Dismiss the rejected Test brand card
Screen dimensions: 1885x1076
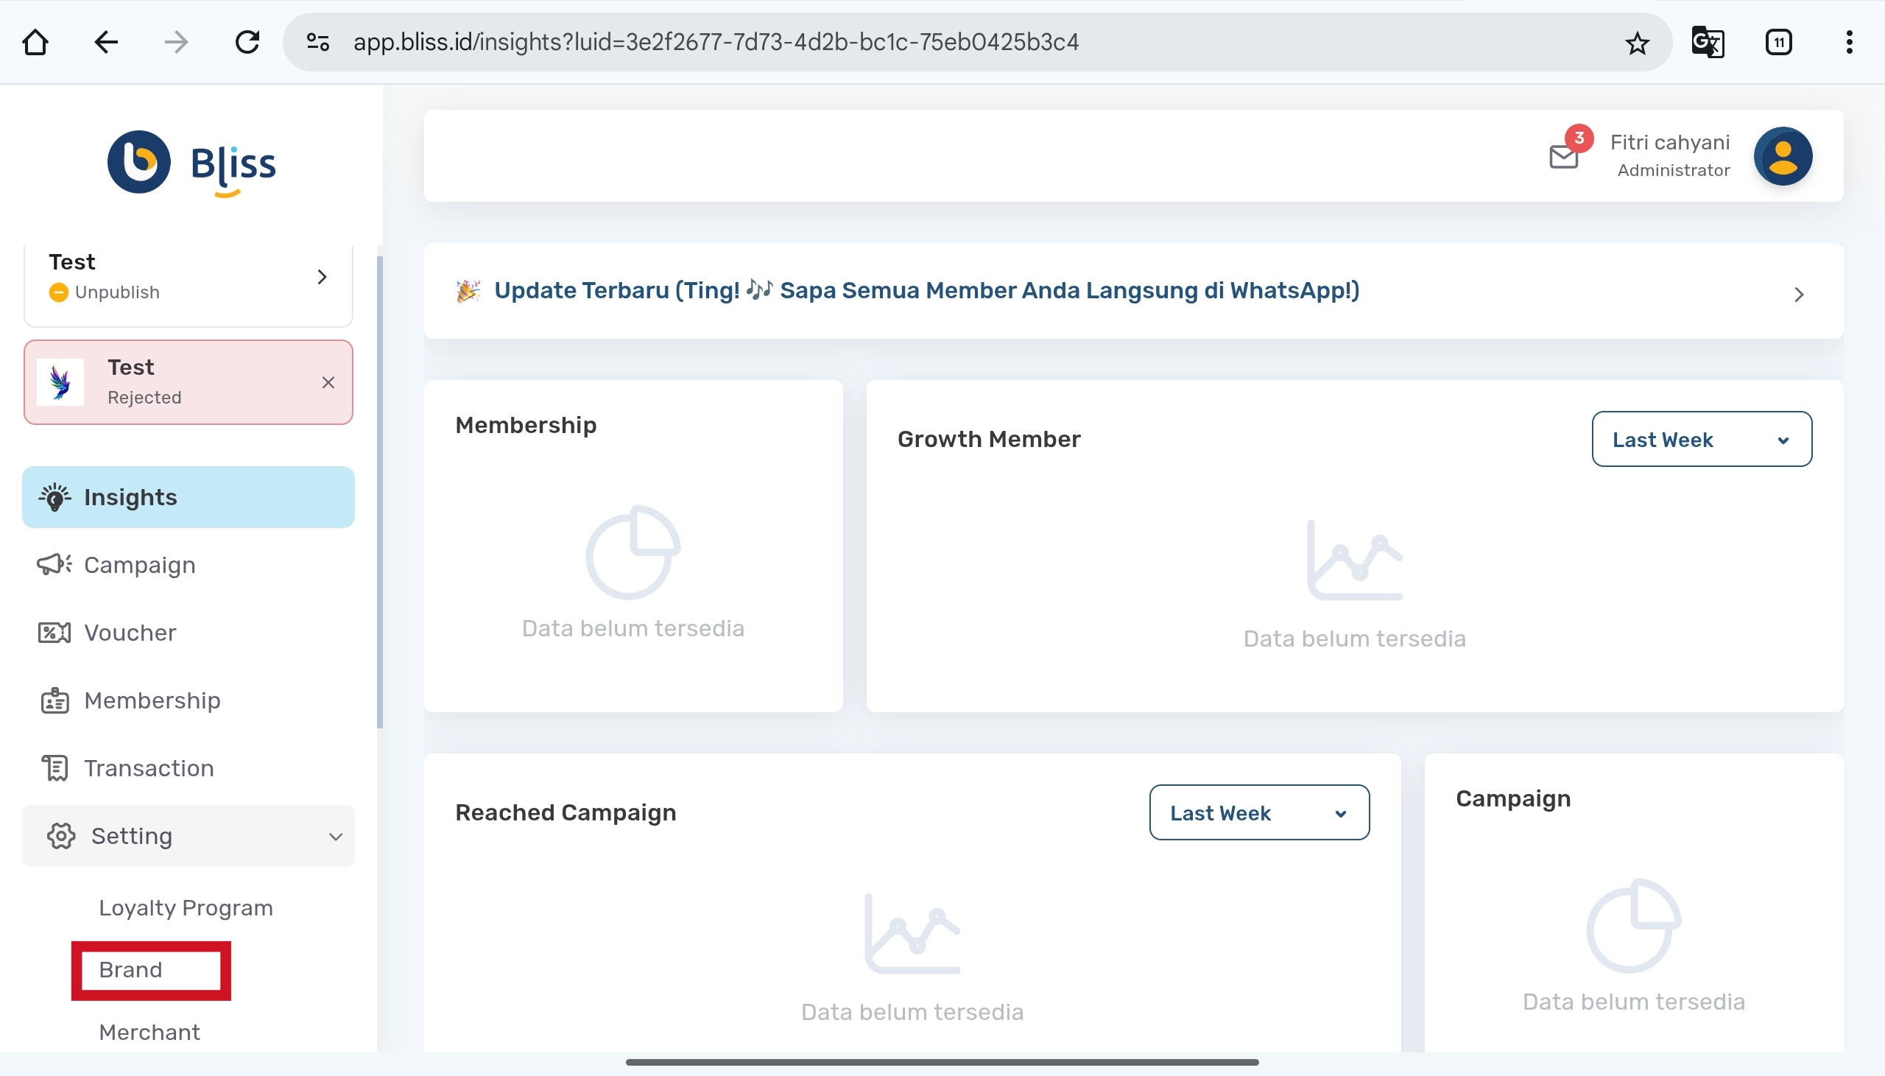(328, 382)
